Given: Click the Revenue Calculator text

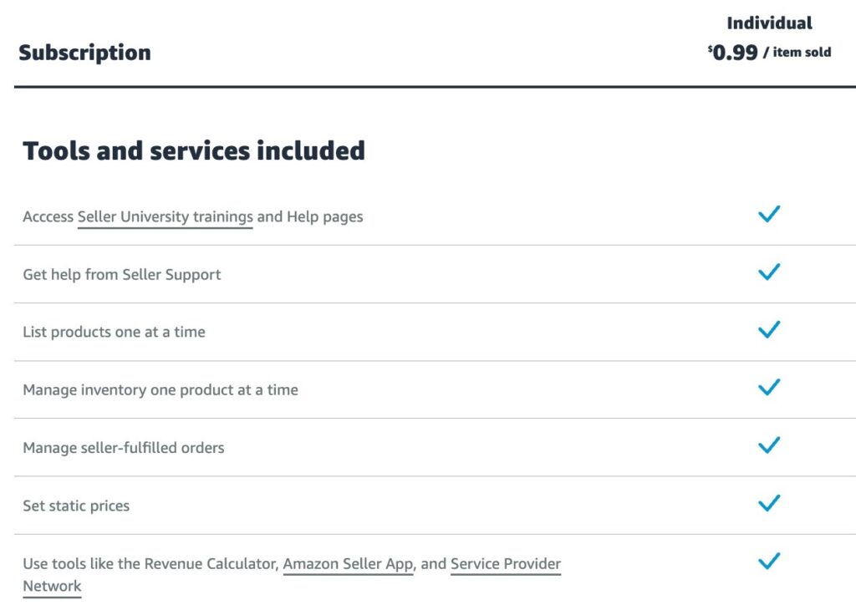Looking at the screenshot, I should click(x=210, y=564).
